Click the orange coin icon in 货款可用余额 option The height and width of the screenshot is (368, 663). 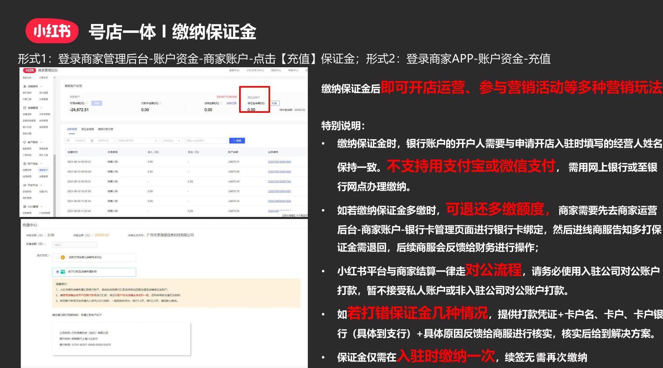click(x=63, y=257)
